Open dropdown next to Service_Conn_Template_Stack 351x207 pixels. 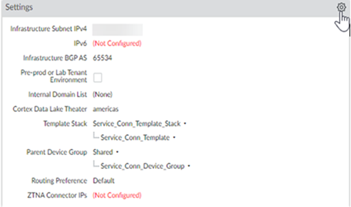(x=185, y=124)
